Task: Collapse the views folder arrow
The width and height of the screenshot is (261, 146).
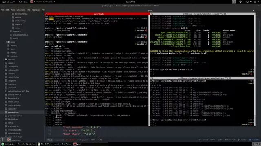Action: pyautogui.click(x=7, y=42)
